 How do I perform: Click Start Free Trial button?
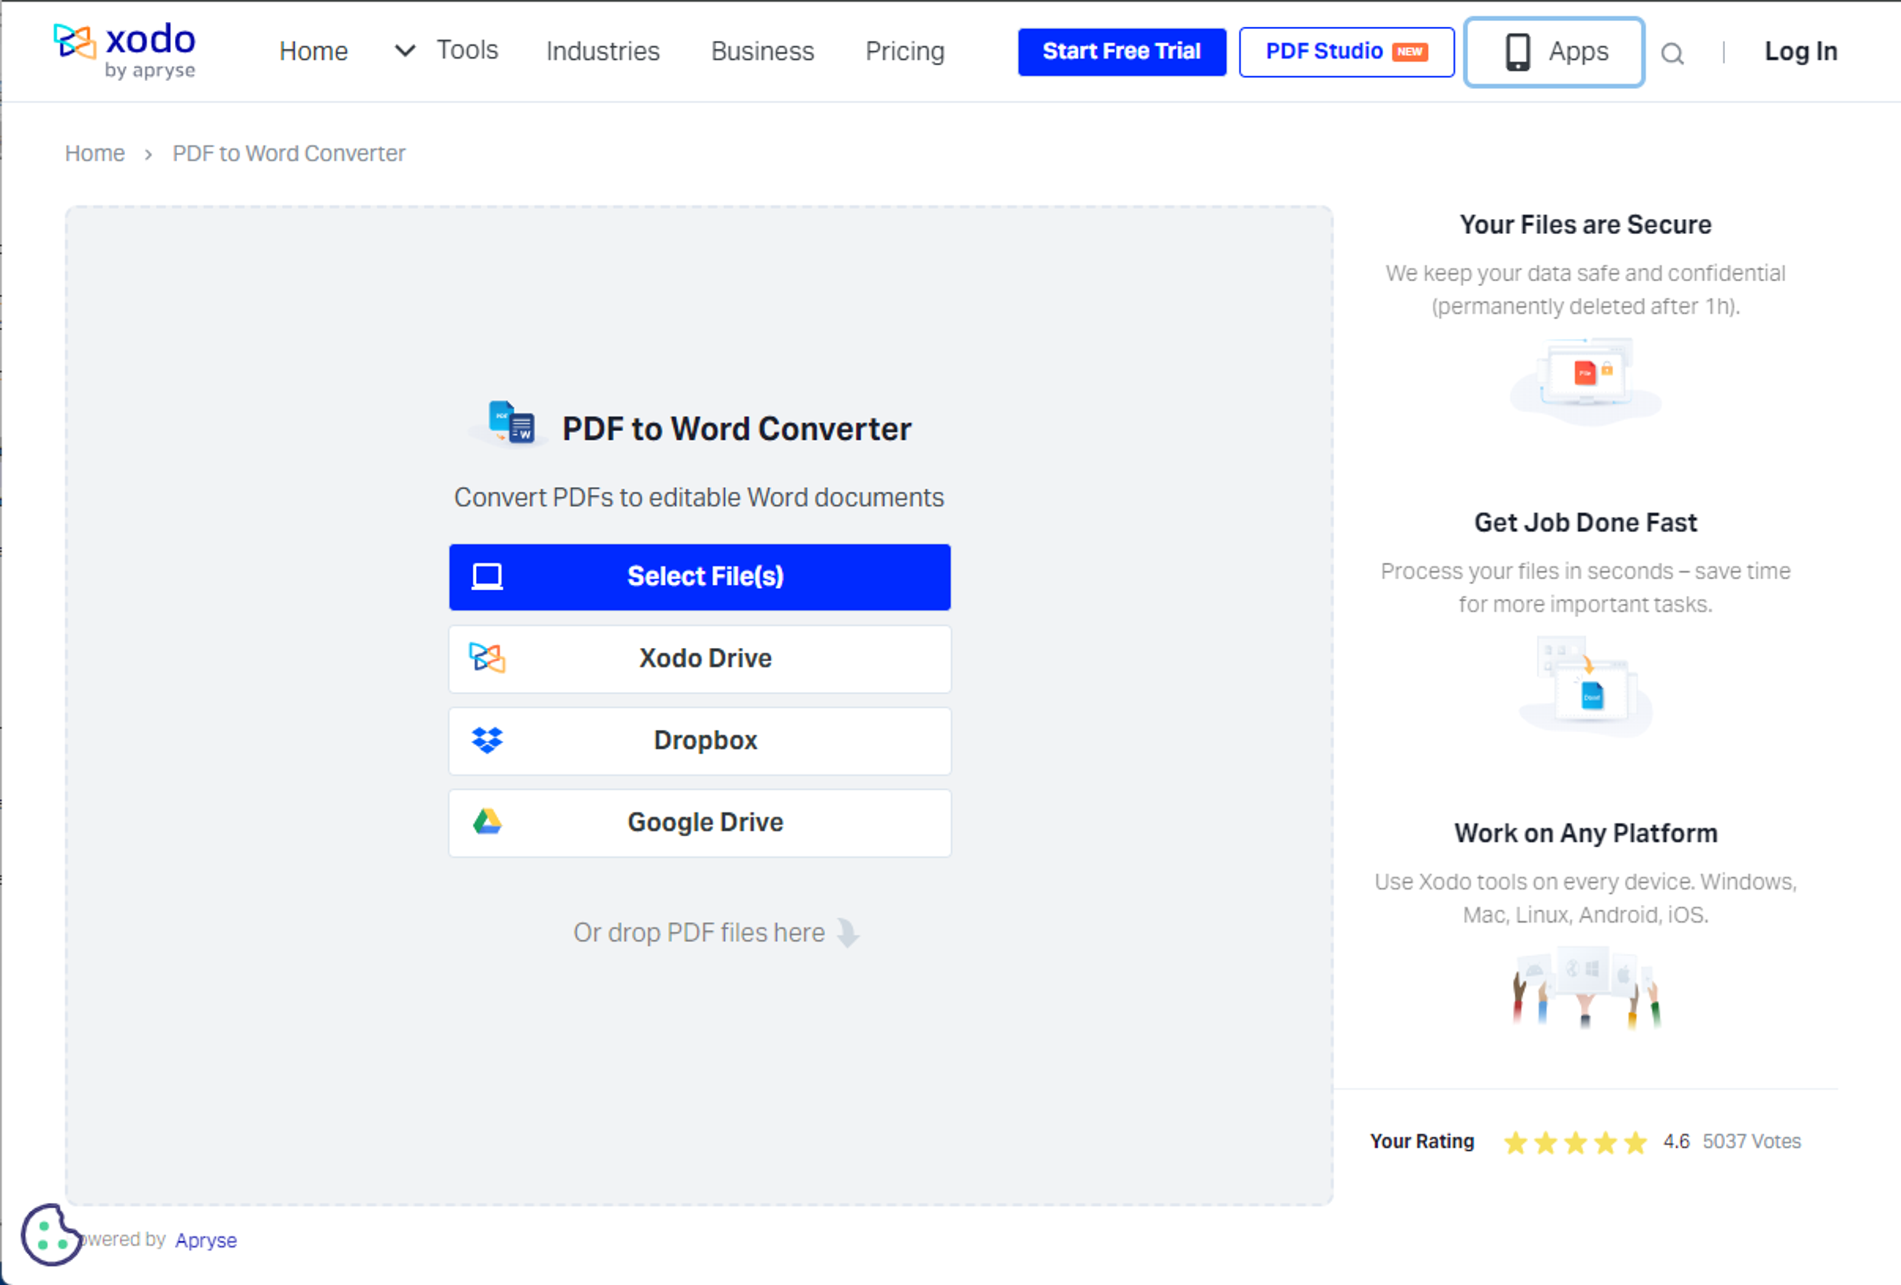tap(1121, 51)
